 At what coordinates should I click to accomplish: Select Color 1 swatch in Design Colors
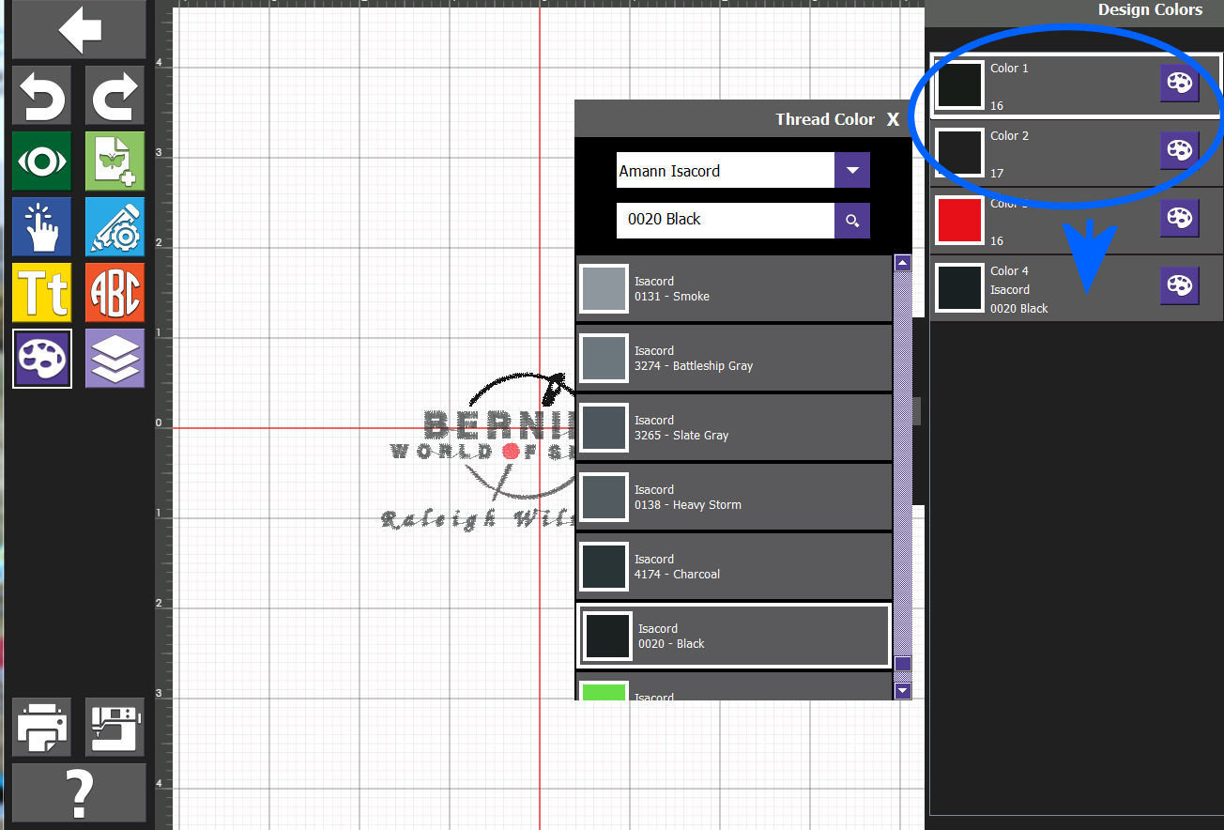959,85
